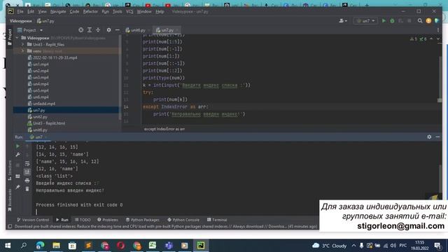448x252 pixels.
Task: Toggle Structure tool window side strip
Action: pos(9,170)
